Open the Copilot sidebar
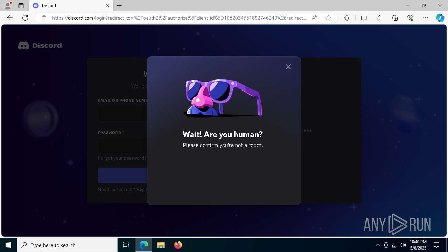 [440, 18]
